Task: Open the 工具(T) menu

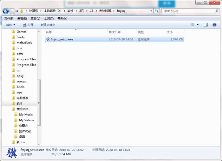Action: click(49, 19)
